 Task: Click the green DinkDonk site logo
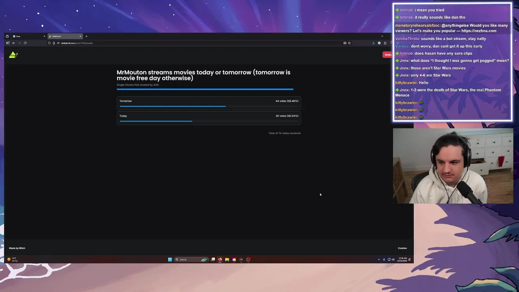tap(13, 55)
